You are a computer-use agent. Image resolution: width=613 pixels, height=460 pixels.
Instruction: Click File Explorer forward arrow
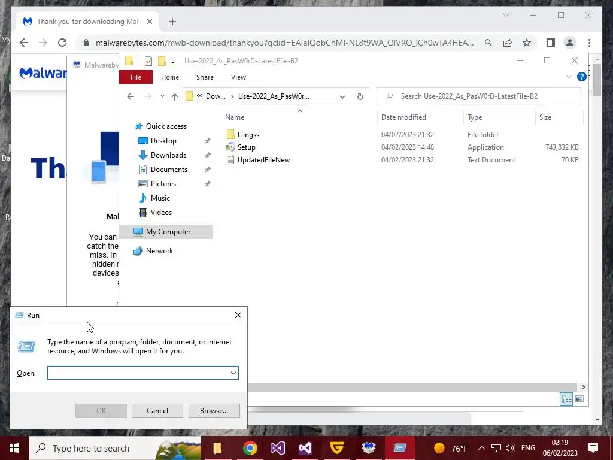148,96
